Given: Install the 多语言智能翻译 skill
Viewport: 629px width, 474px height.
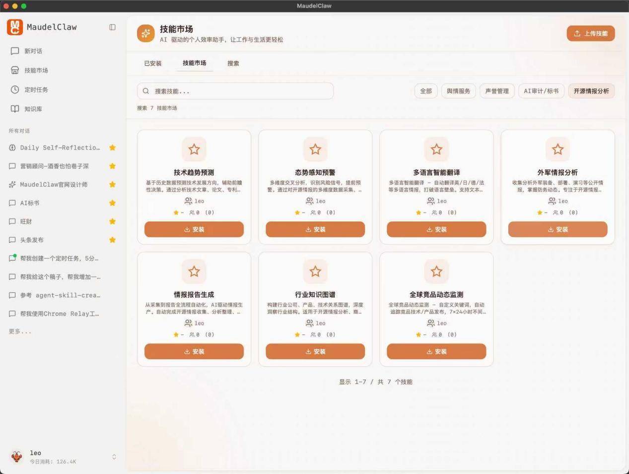Looking at the screenshot, I should pyautogui.click(x=436, y=230).
